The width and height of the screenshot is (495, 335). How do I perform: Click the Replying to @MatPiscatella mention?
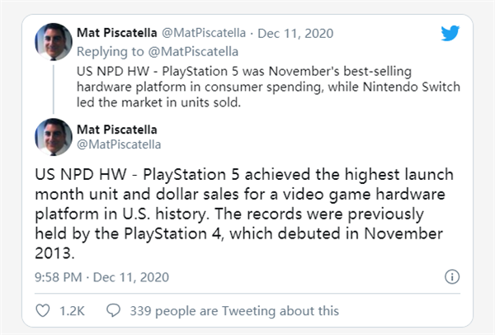(193, 51)
